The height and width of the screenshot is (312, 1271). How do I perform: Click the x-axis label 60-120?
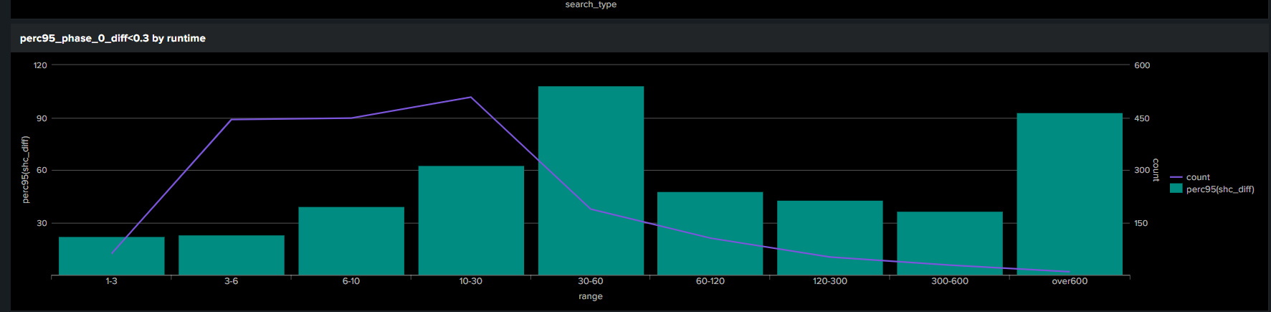click(x=710, y=281)
